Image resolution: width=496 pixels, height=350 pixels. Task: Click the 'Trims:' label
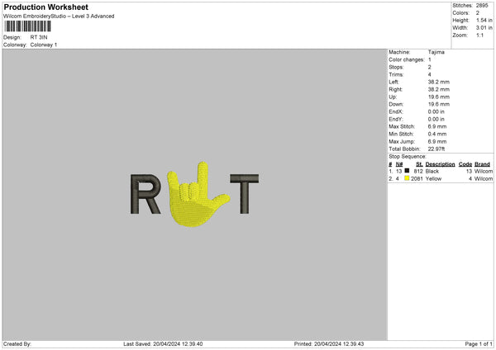(x=396, y=74)
